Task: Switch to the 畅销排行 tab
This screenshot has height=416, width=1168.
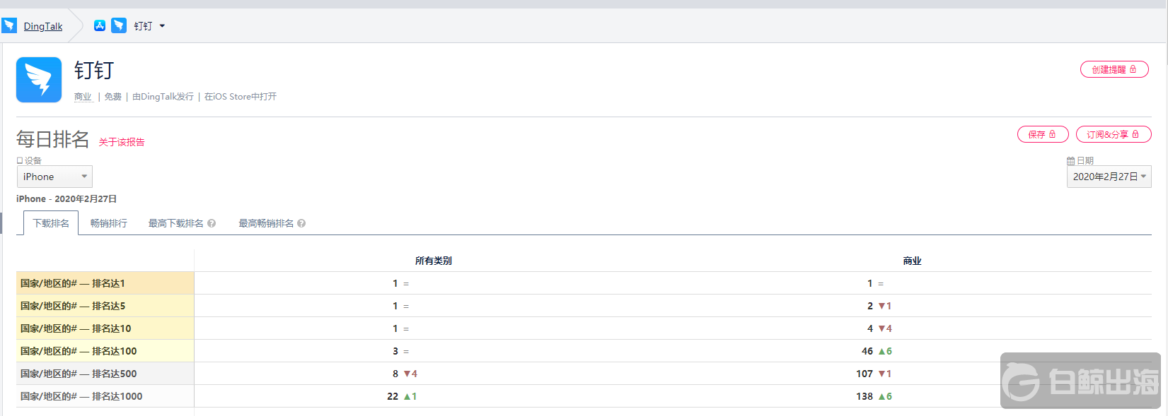Action: (x=109, y=223)
